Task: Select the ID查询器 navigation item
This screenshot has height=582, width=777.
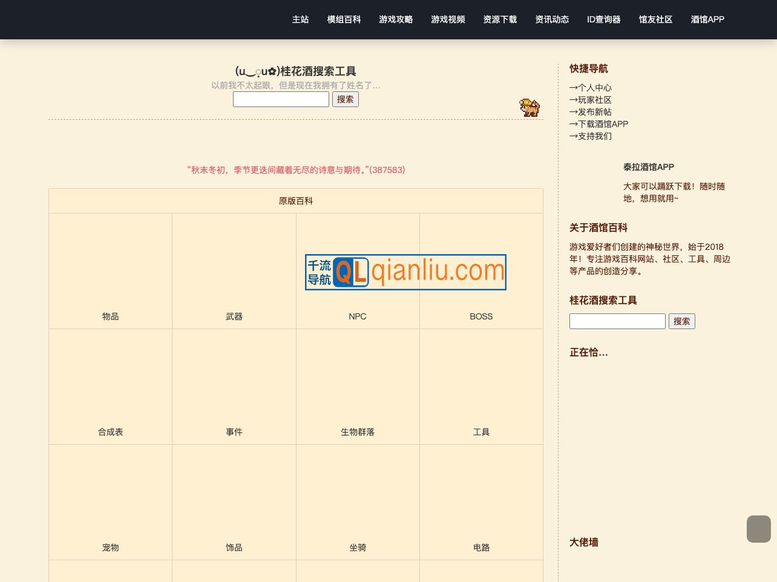Action: 603,19
